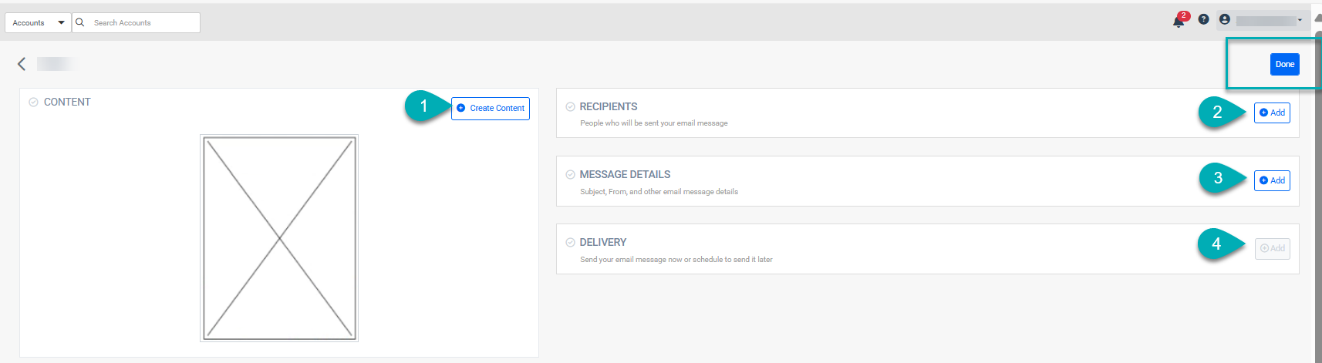Open the help question mark icon
Image resolution: width=1322 pixels, height=363 pixels.
pyautogui.click(x=1203, y=19)
